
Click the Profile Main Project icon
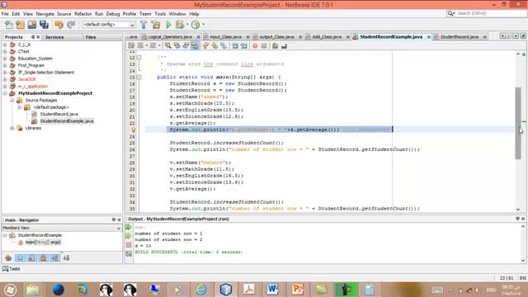point(196,25)
